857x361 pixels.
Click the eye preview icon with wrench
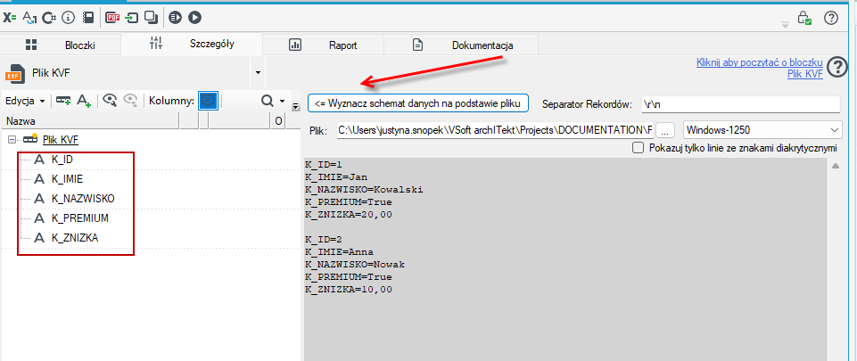pyautogui.click(x=111, y=101)
